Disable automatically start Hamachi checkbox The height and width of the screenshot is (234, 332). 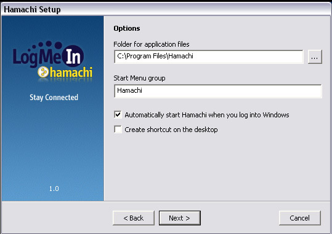point(118,115)
